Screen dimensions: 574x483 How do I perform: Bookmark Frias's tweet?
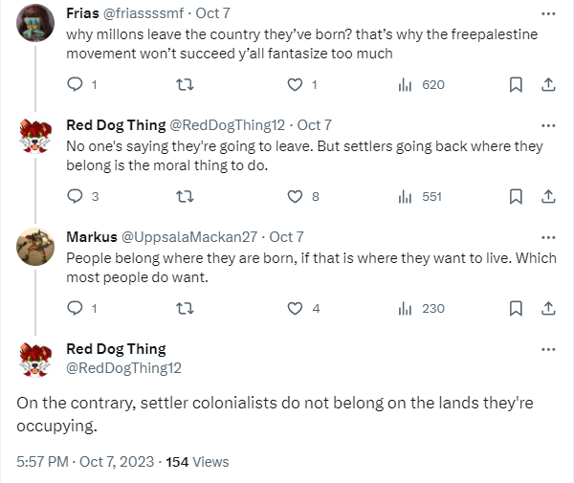coord(516,85)
